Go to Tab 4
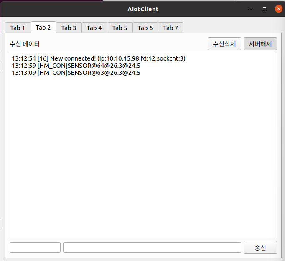This screenshot has height=261, width=285. [x=94, y=28]
